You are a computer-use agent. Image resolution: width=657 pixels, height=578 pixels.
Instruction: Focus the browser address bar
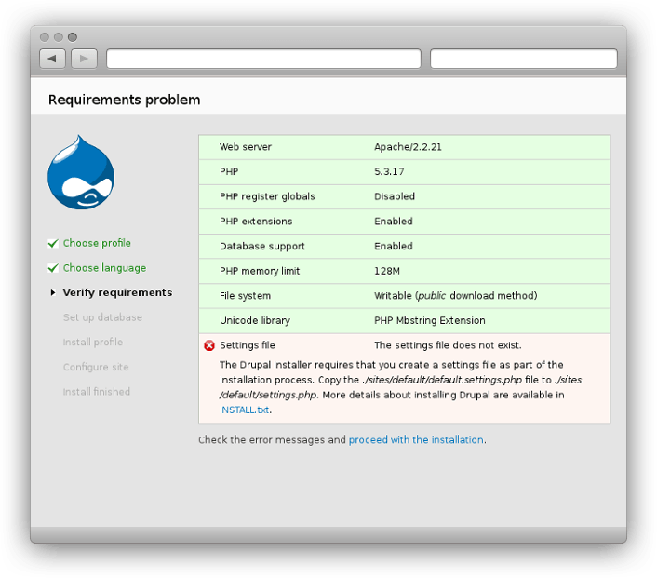(x=263, y=59)
